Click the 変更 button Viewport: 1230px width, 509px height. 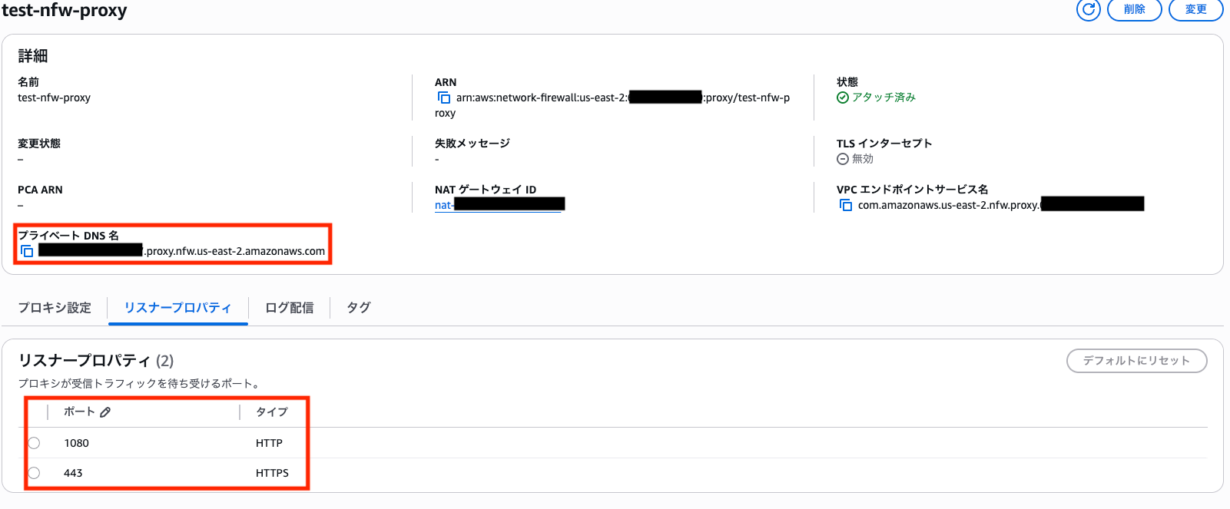click(x=1195, y=10)
